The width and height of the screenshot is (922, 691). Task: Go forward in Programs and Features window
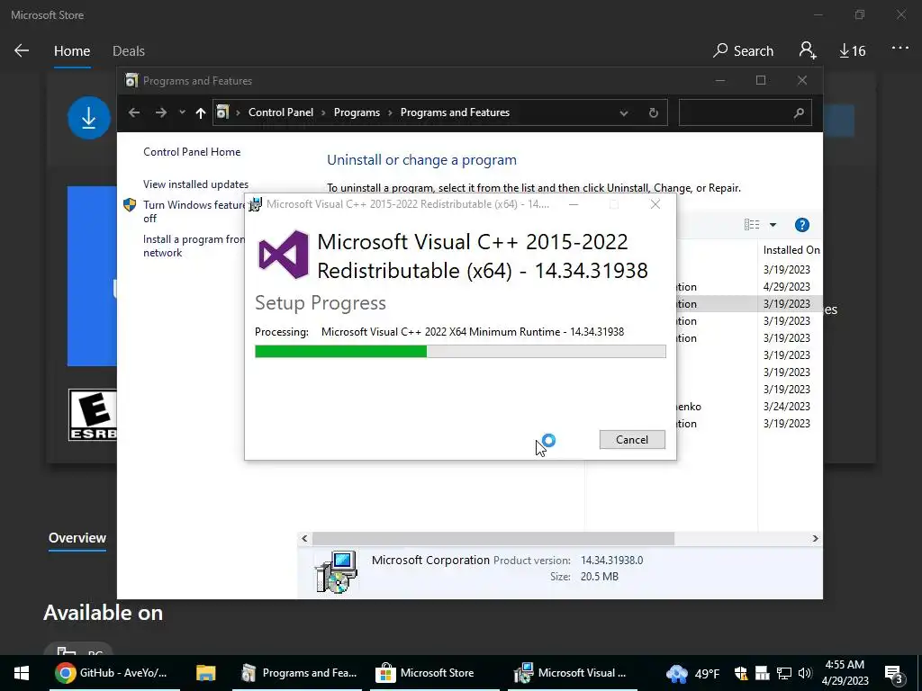click(x=160, y=112)
